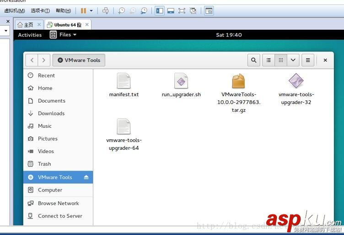
Task: Revert to the previous snapshot icon
Action: pos(133,11)
